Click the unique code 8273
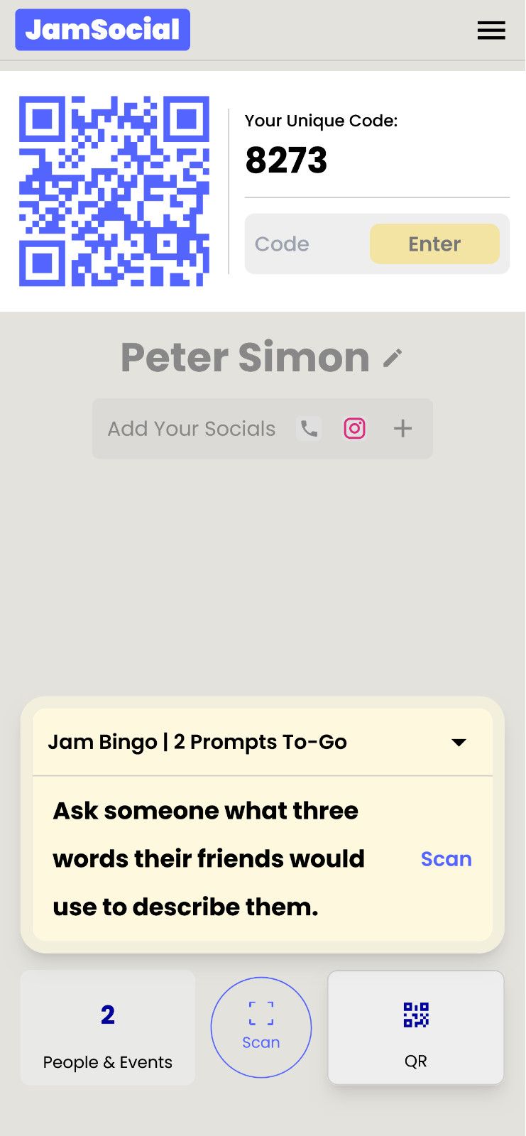The image size is (526, 1136). click(x=286, y=160)
